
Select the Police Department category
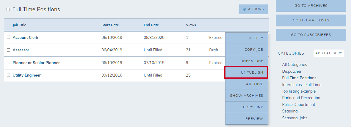coord(299,104)
